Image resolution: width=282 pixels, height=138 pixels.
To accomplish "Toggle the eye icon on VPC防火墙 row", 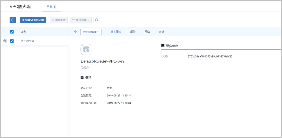I will click(x=5, y=41).
